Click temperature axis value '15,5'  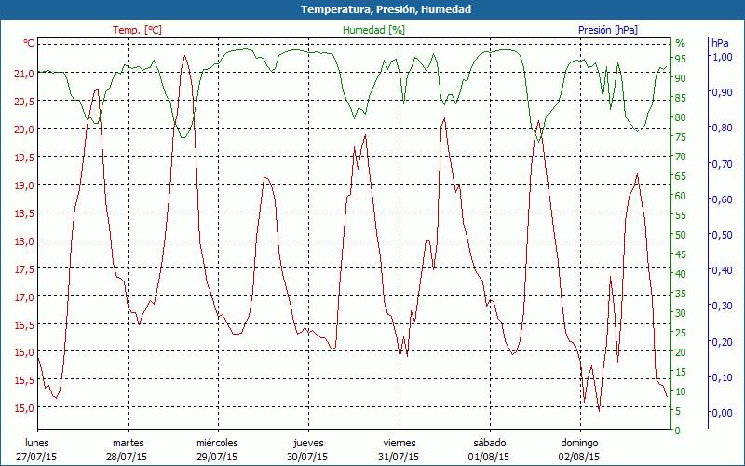[x=24, y=380]
